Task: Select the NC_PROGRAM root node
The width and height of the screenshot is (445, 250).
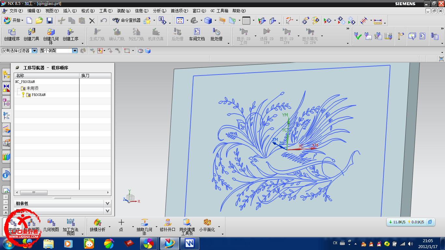Action: pos(25,82)
